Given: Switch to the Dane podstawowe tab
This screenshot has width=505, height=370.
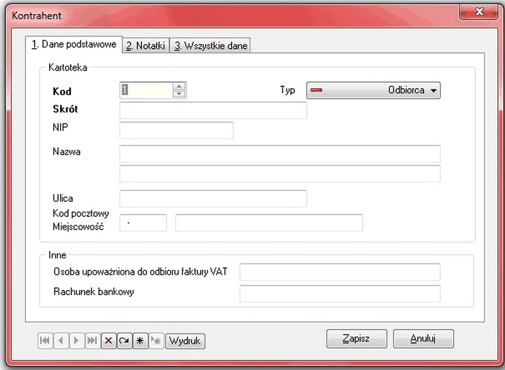Looking at the screenshot, I should click(x=74, y=44).
